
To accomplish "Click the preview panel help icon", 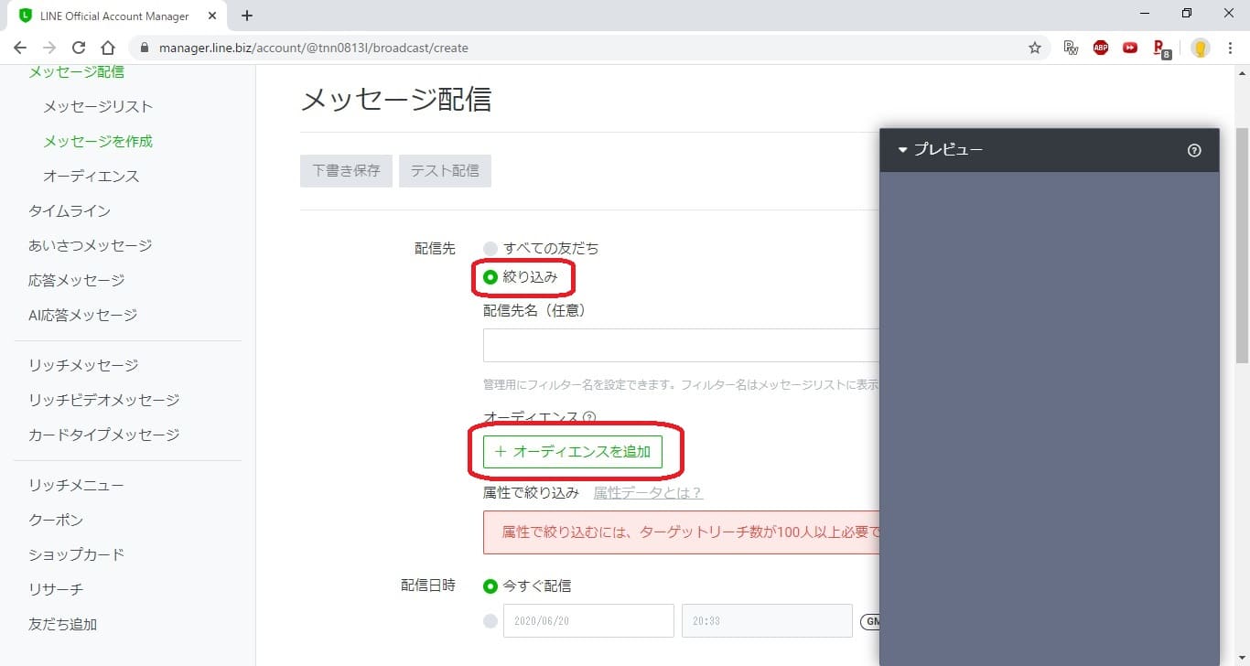I will coord(1194,150).
